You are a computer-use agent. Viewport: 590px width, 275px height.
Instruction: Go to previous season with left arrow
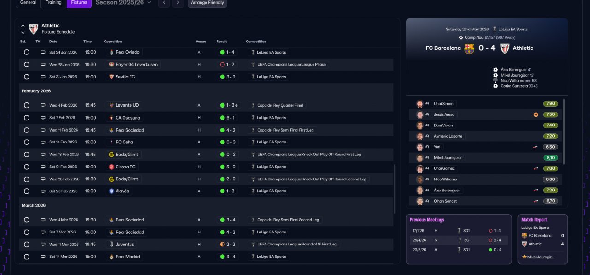pos(164,3)
